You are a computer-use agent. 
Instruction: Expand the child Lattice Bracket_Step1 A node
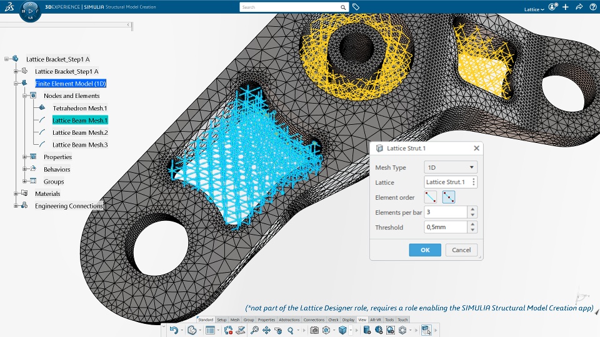[x=16, y=71]
